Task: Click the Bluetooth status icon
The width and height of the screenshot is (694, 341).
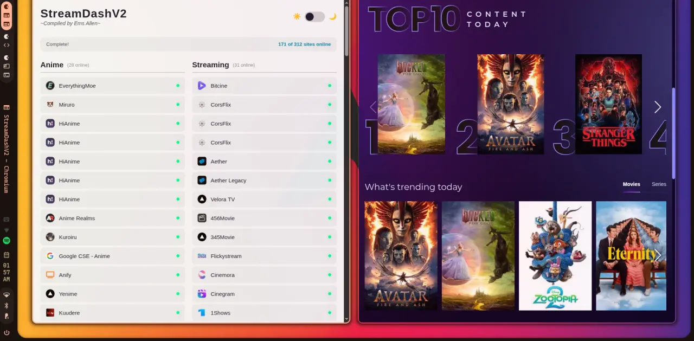Action: [x=7, y=306]
